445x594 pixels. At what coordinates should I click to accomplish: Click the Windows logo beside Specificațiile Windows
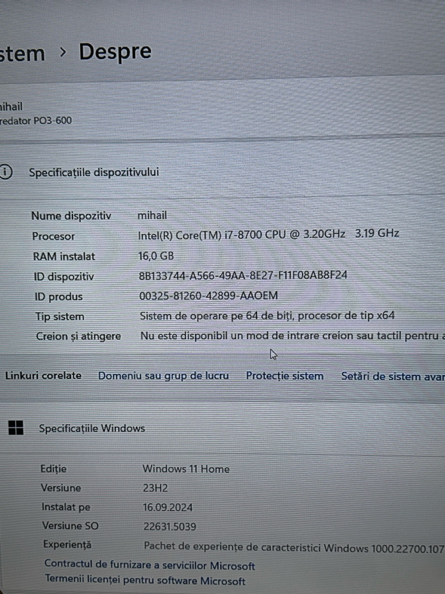click(16, 428)
